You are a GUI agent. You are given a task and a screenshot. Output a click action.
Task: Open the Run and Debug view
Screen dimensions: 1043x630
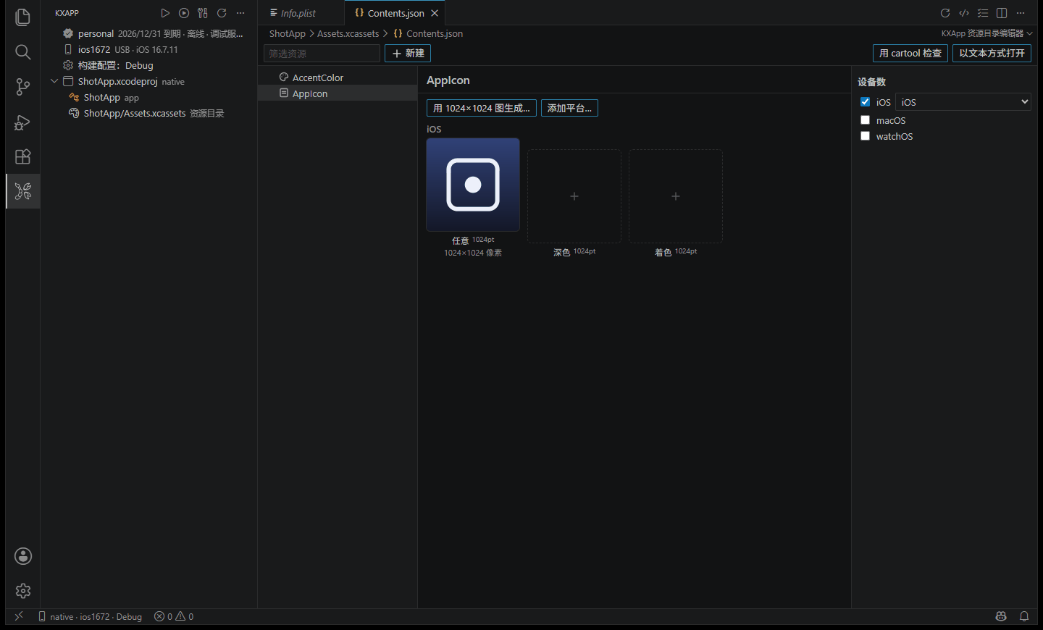(23, 122)
